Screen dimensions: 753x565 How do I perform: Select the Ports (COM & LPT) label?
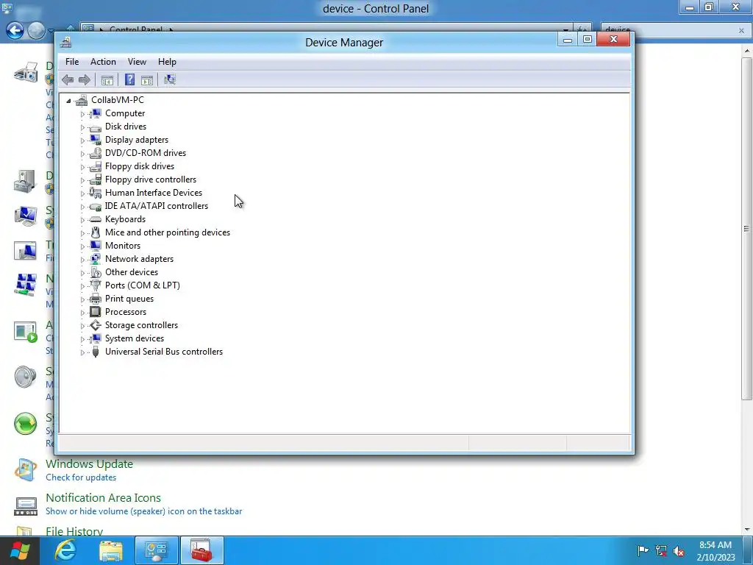(x=143, y=285)
